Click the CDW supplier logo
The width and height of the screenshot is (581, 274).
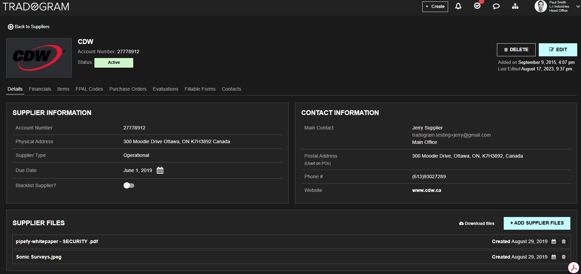pyautogui.click(x=39, y=58)
